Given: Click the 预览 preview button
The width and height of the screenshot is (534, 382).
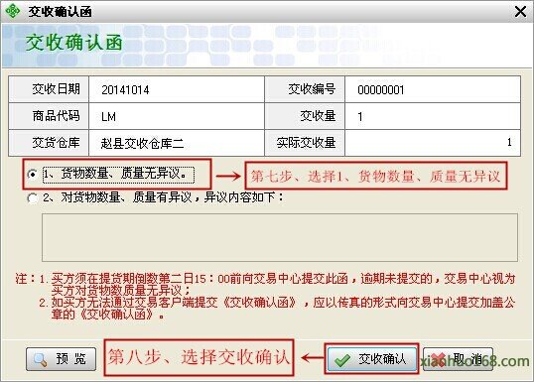Looking at the screenshot, I should pyautogui.click(x=62, y=359).
